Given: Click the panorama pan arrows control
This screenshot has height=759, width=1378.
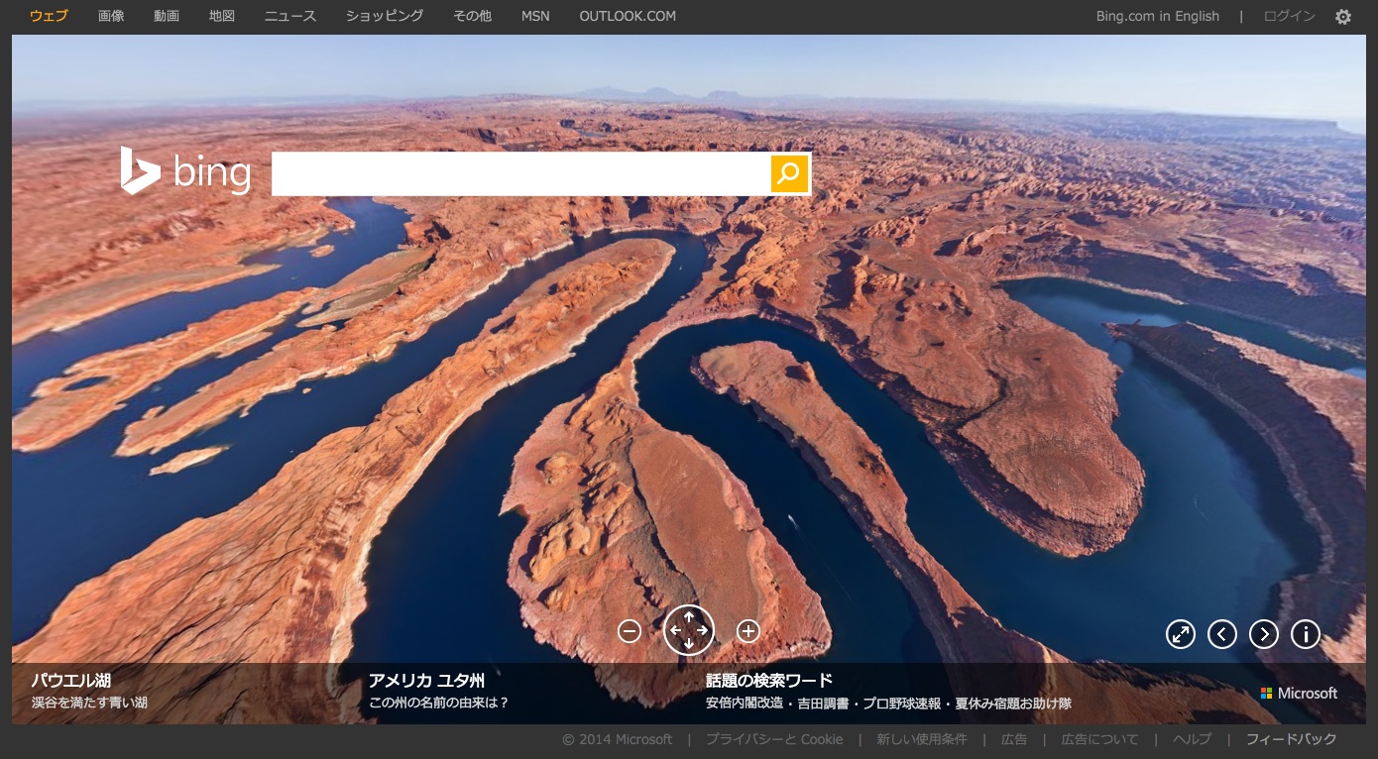Looking at the screenshot, I should coord(689,630).
